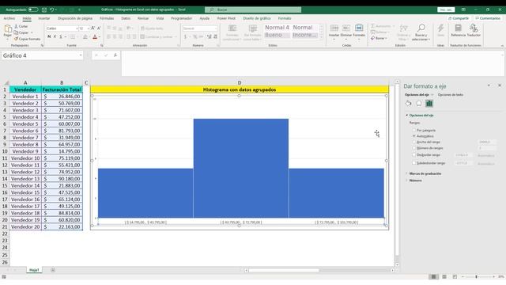Screen dimensions: 506x285
Task: Adjust the zoom slider handle
Action: (476, 276)
